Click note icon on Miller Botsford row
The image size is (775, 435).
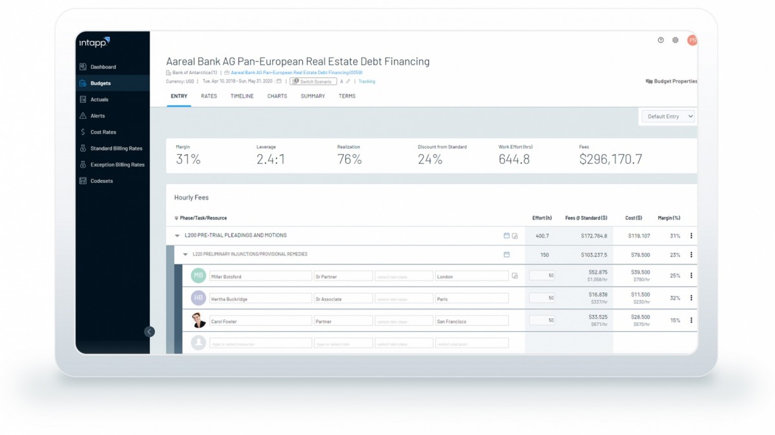pos(515,276)
